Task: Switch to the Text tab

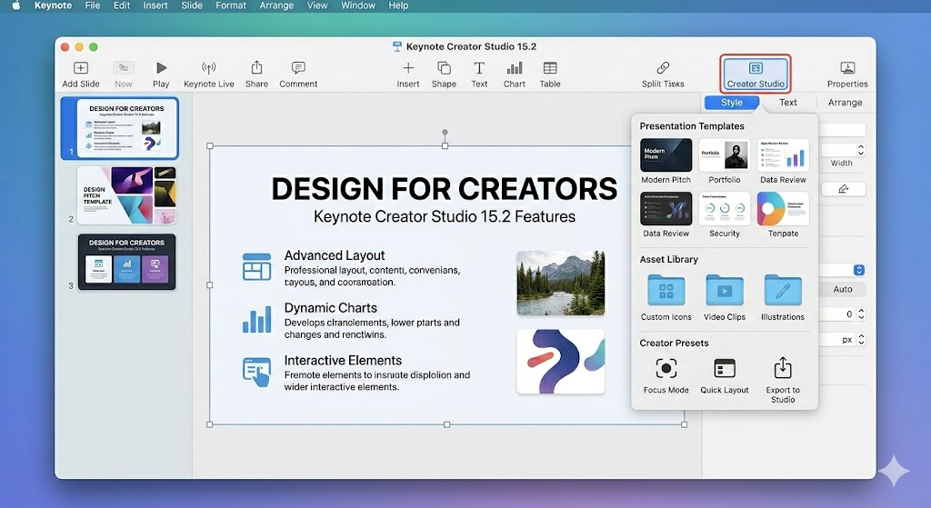Action: click(788, 103)
